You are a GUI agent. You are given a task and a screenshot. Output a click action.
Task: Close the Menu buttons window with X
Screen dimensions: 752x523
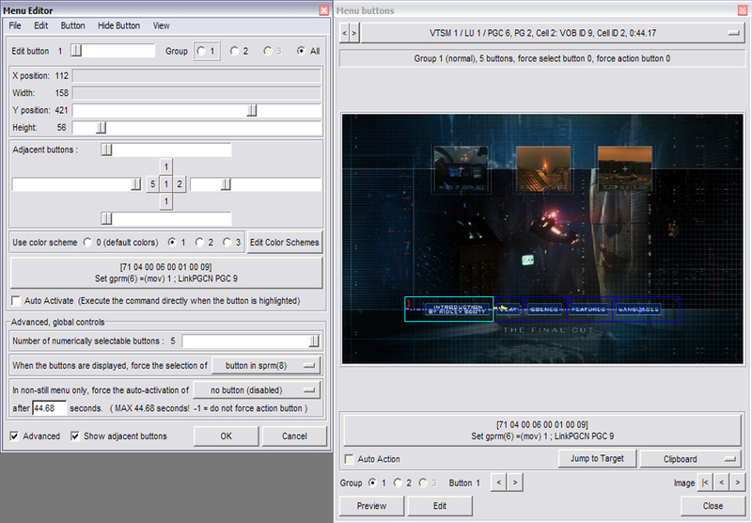743,10
